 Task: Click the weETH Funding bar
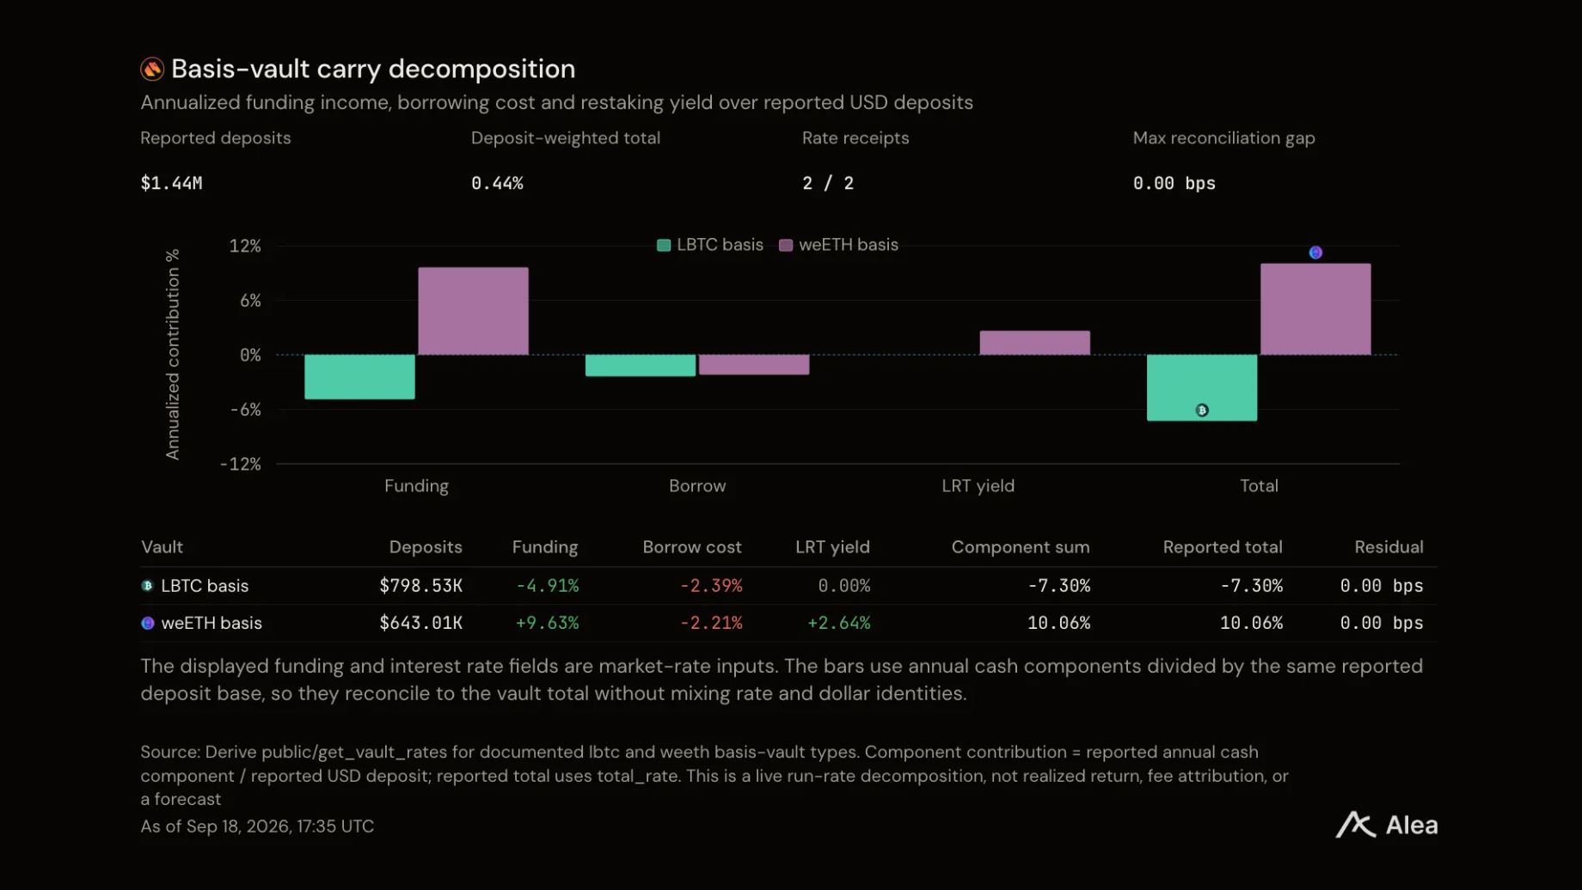click(x=474, y=311)
